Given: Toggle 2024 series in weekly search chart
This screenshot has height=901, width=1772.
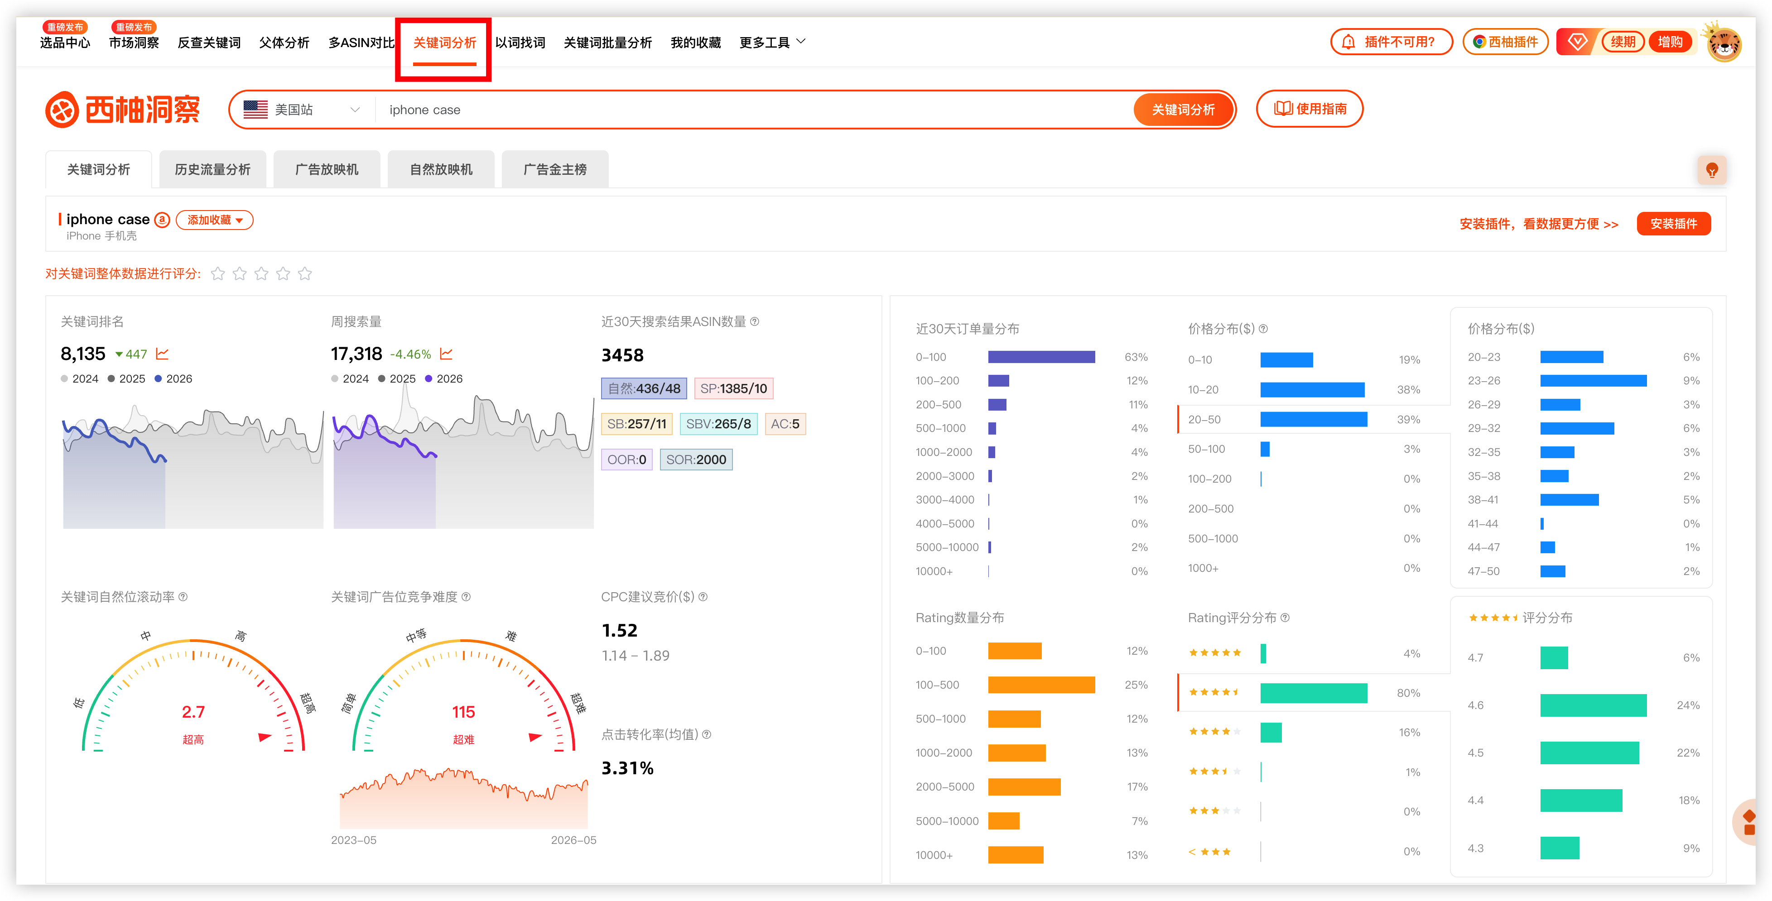Looking at the screenshot, I should [349, 378].
